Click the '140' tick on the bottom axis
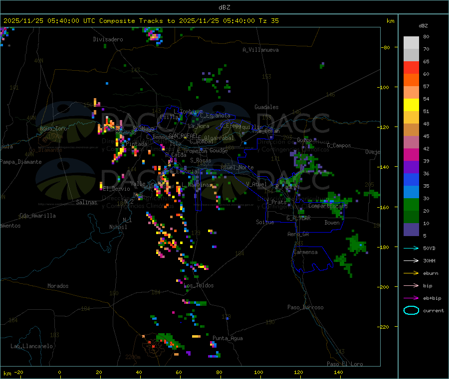Viewport: 449px width, 379px height. coord(338,372)
